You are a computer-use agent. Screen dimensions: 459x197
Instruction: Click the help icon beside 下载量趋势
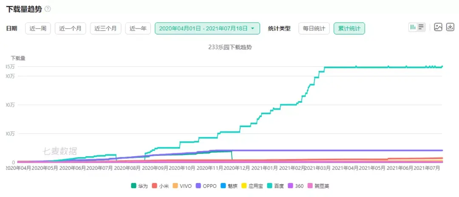coord(48,9)
